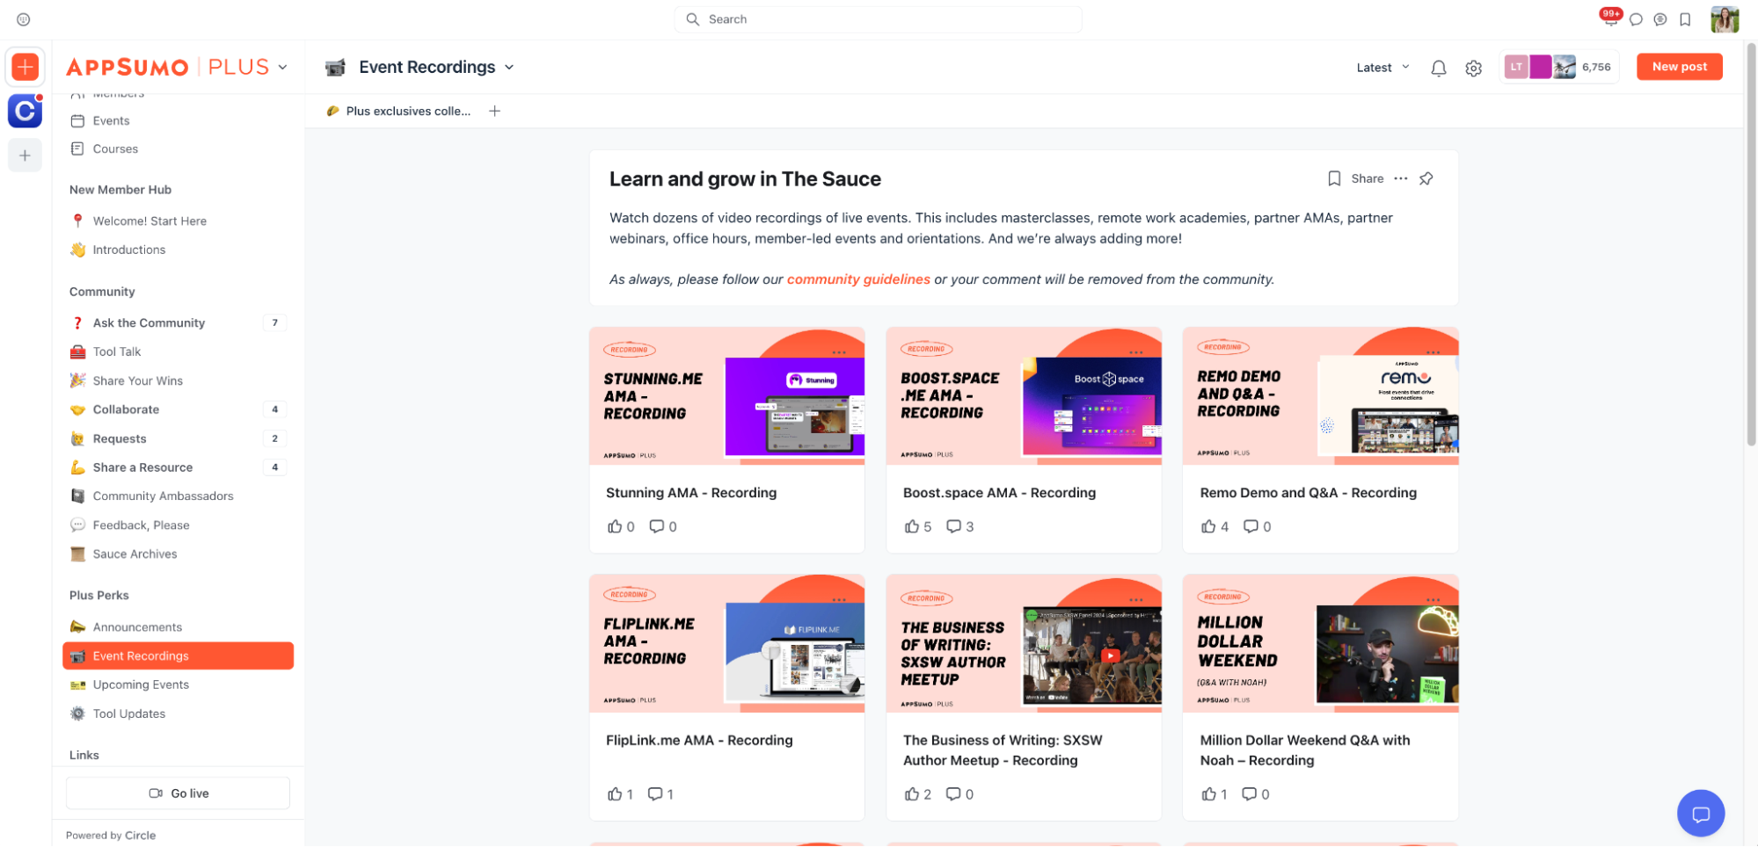Like the FlipLink.me AMA recording post
Screen dimensions: 1758x847
(614, 793)
